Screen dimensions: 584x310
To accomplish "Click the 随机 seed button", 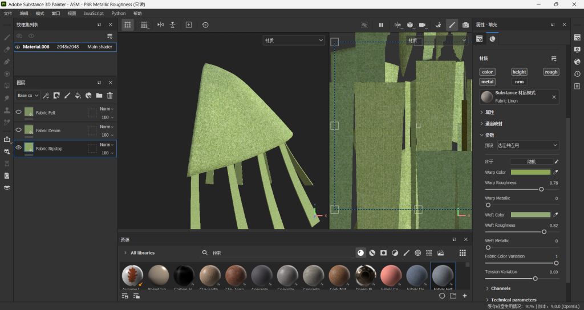I will point(532,162).
